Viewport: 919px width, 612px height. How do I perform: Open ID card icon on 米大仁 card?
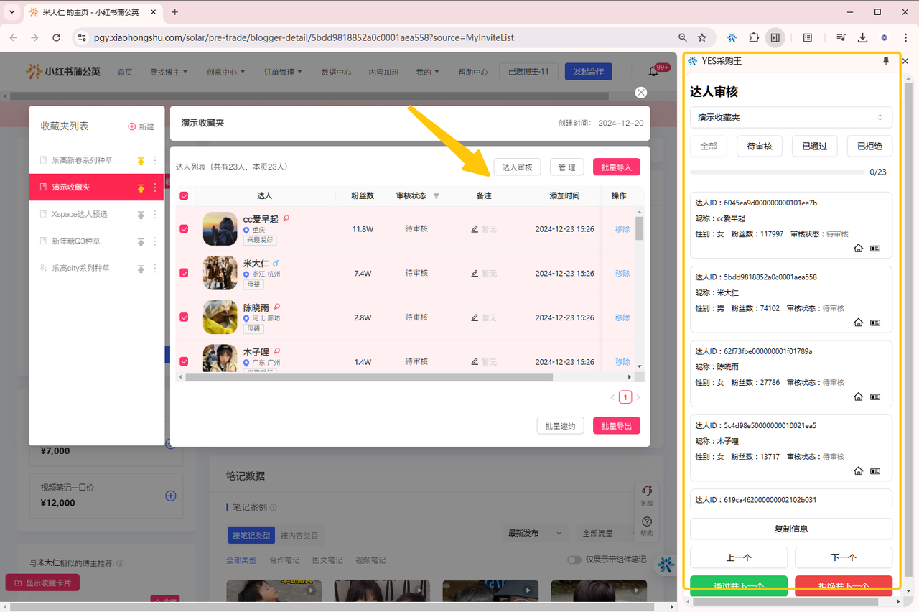875,323
